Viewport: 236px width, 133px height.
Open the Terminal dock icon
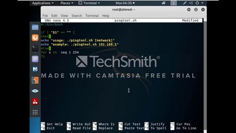pyautogui.click(x=35, y=48)
